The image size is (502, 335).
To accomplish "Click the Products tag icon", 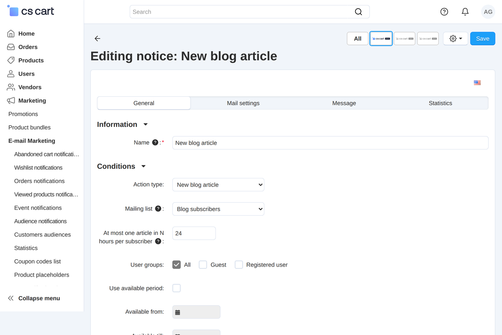I will 11,60.
